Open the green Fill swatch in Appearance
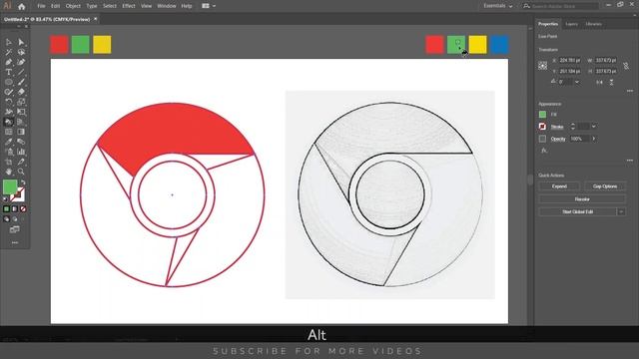This screenshot has width=639, height=359. (x=542, y=115)
